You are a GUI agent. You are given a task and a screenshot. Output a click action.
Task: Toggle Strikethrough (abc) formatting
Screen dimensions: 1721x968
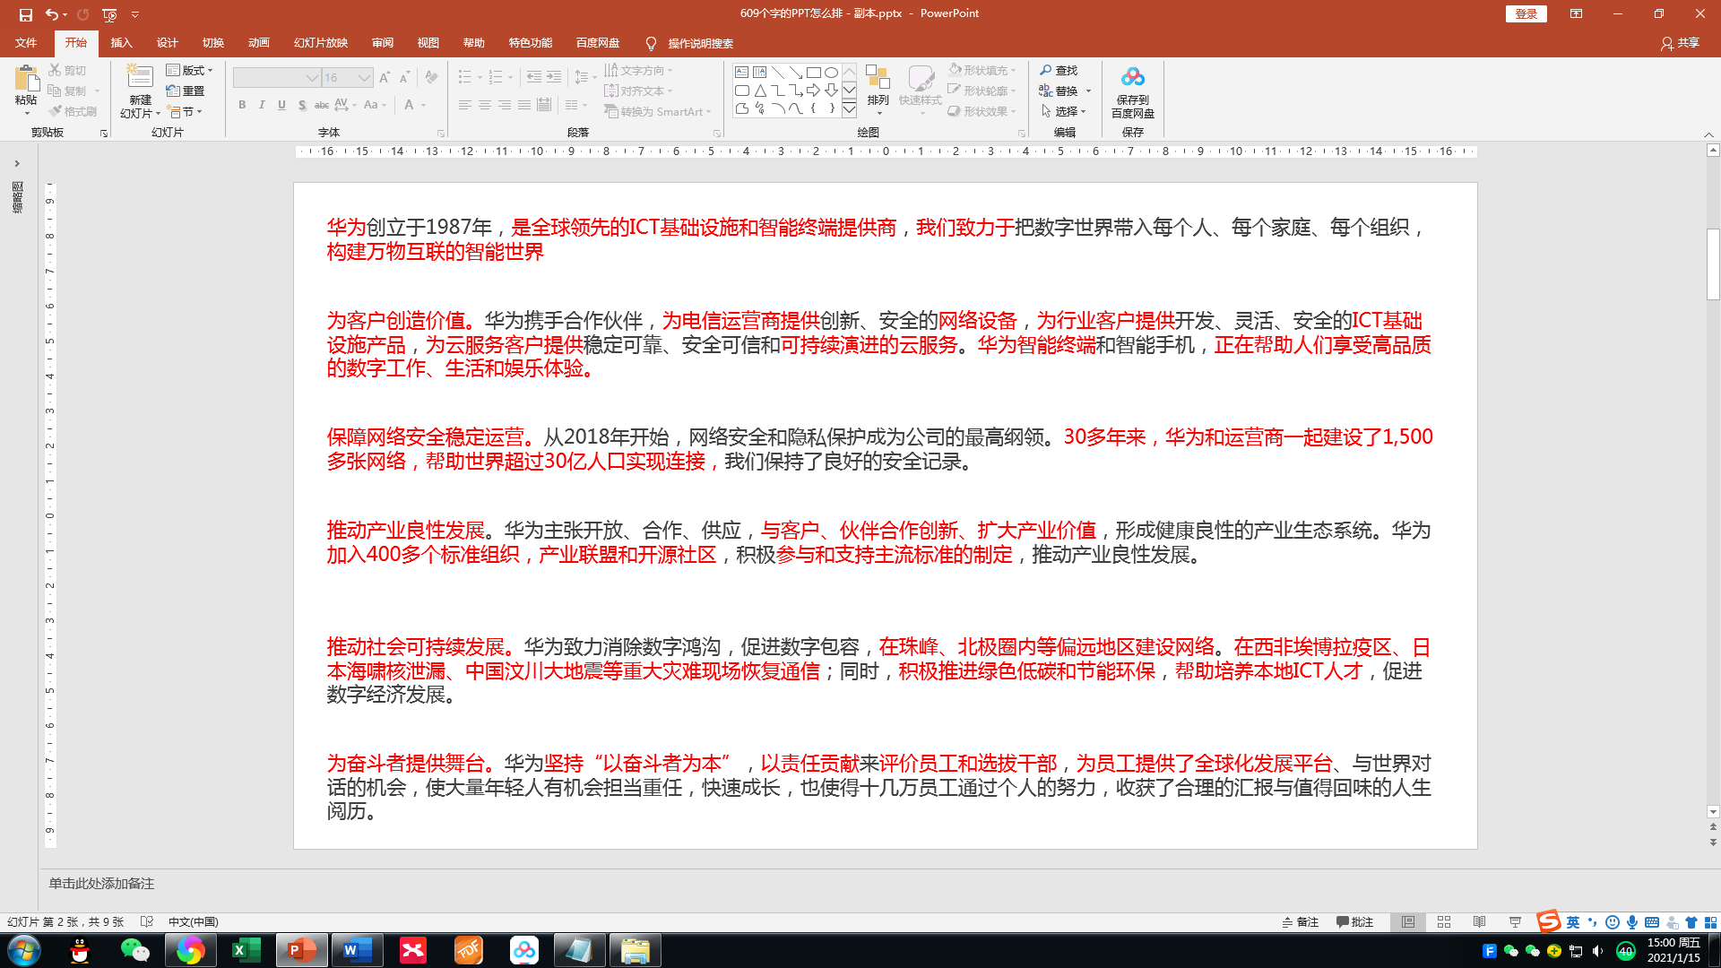tap(322, 105)
